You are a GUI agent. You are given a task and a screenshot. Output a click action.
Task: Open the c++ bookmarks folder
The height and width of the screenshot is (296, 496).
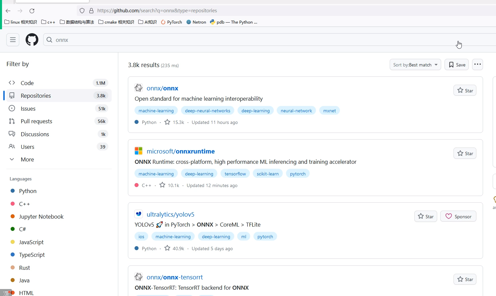coord(48,22)
